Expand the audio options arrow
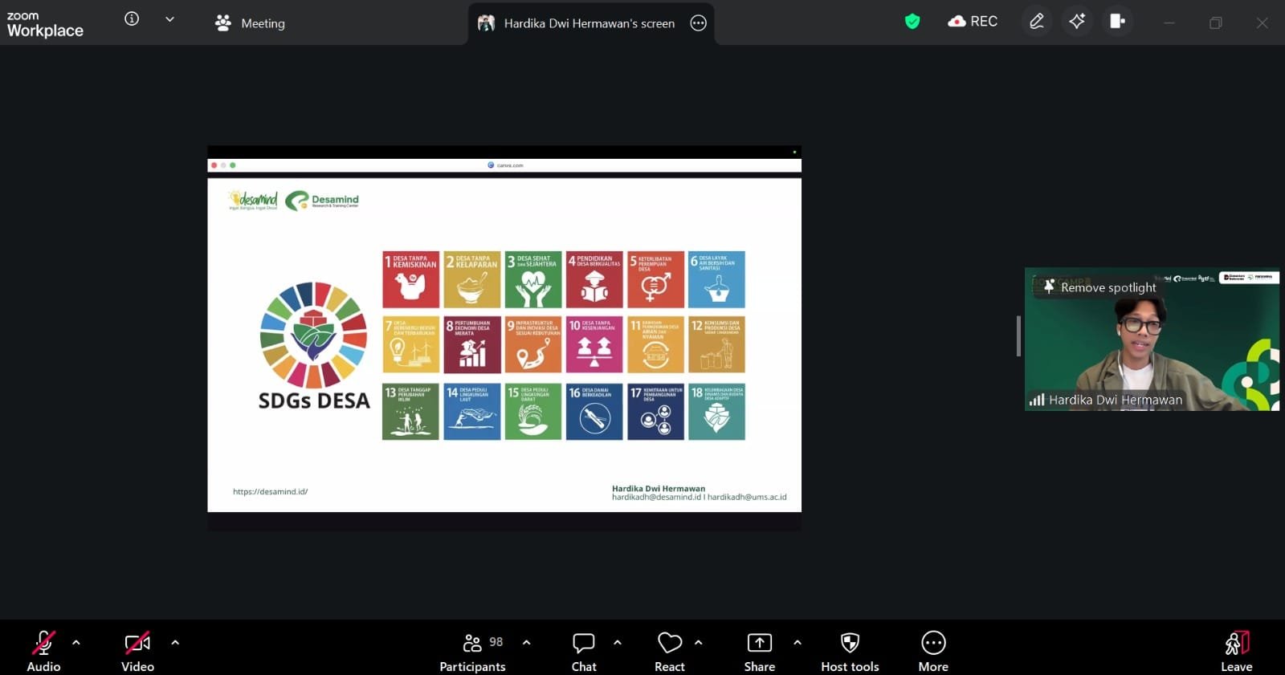Image resolution: width=1285 pixels, height=675 pixels. [76, 642]
